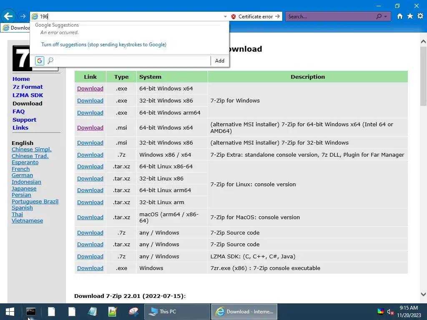Download the LZMA SDK .7z
This screenshot has height=320, width=427.
pos(90,256)
